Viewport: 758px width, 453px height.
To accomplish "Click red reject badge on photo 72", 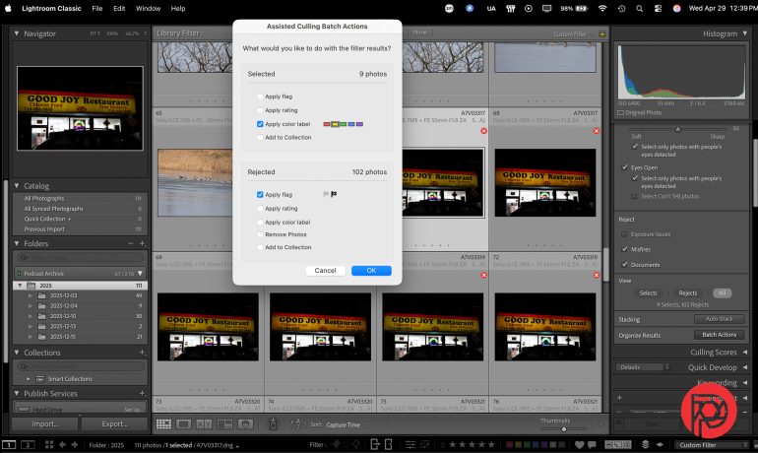I will pos(596,275).
